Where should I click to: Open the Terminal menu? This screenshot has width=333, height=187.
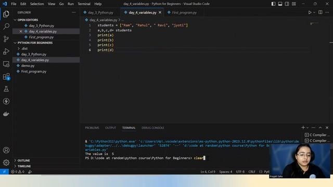84,4
